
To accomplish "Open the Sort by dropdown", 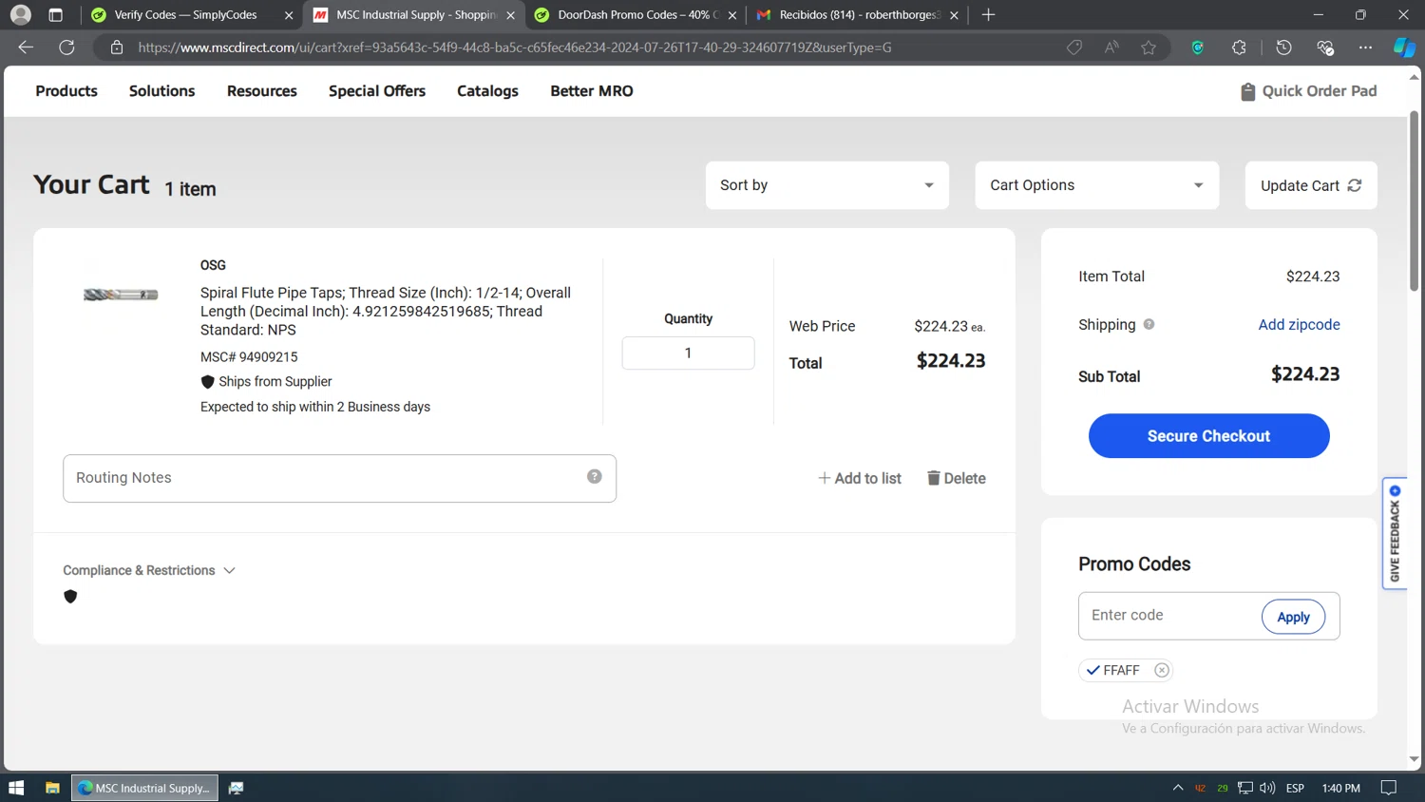I will pyautogui.click(x=826, y=185).
